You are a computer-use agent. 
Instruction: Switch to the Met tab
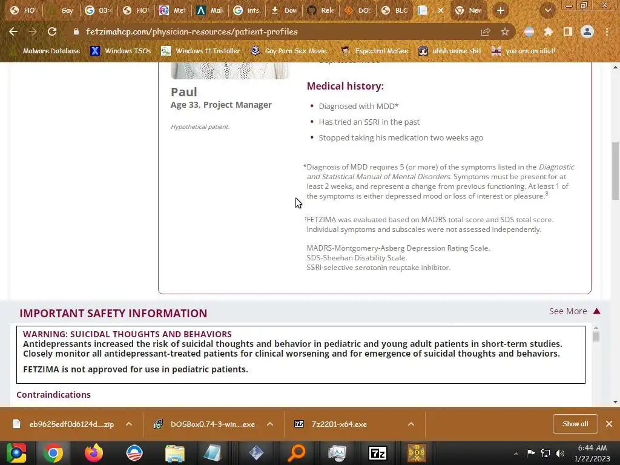pyautogui.click(x=173, y=10)
